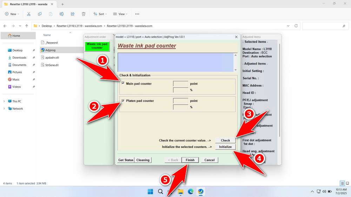The width and height of the screenshot is (351, 197).
Task: Click the Initialize button
Action: point(225,147)
